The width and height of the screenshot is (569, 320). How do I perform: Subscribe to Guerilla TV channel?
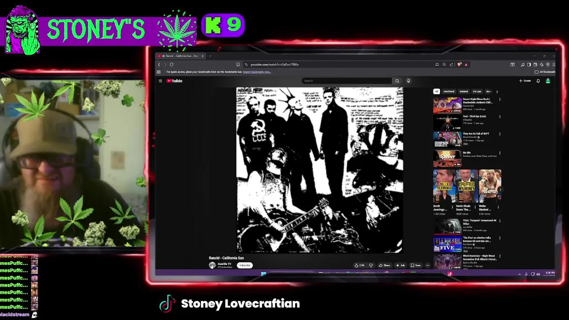pos(245,265)
